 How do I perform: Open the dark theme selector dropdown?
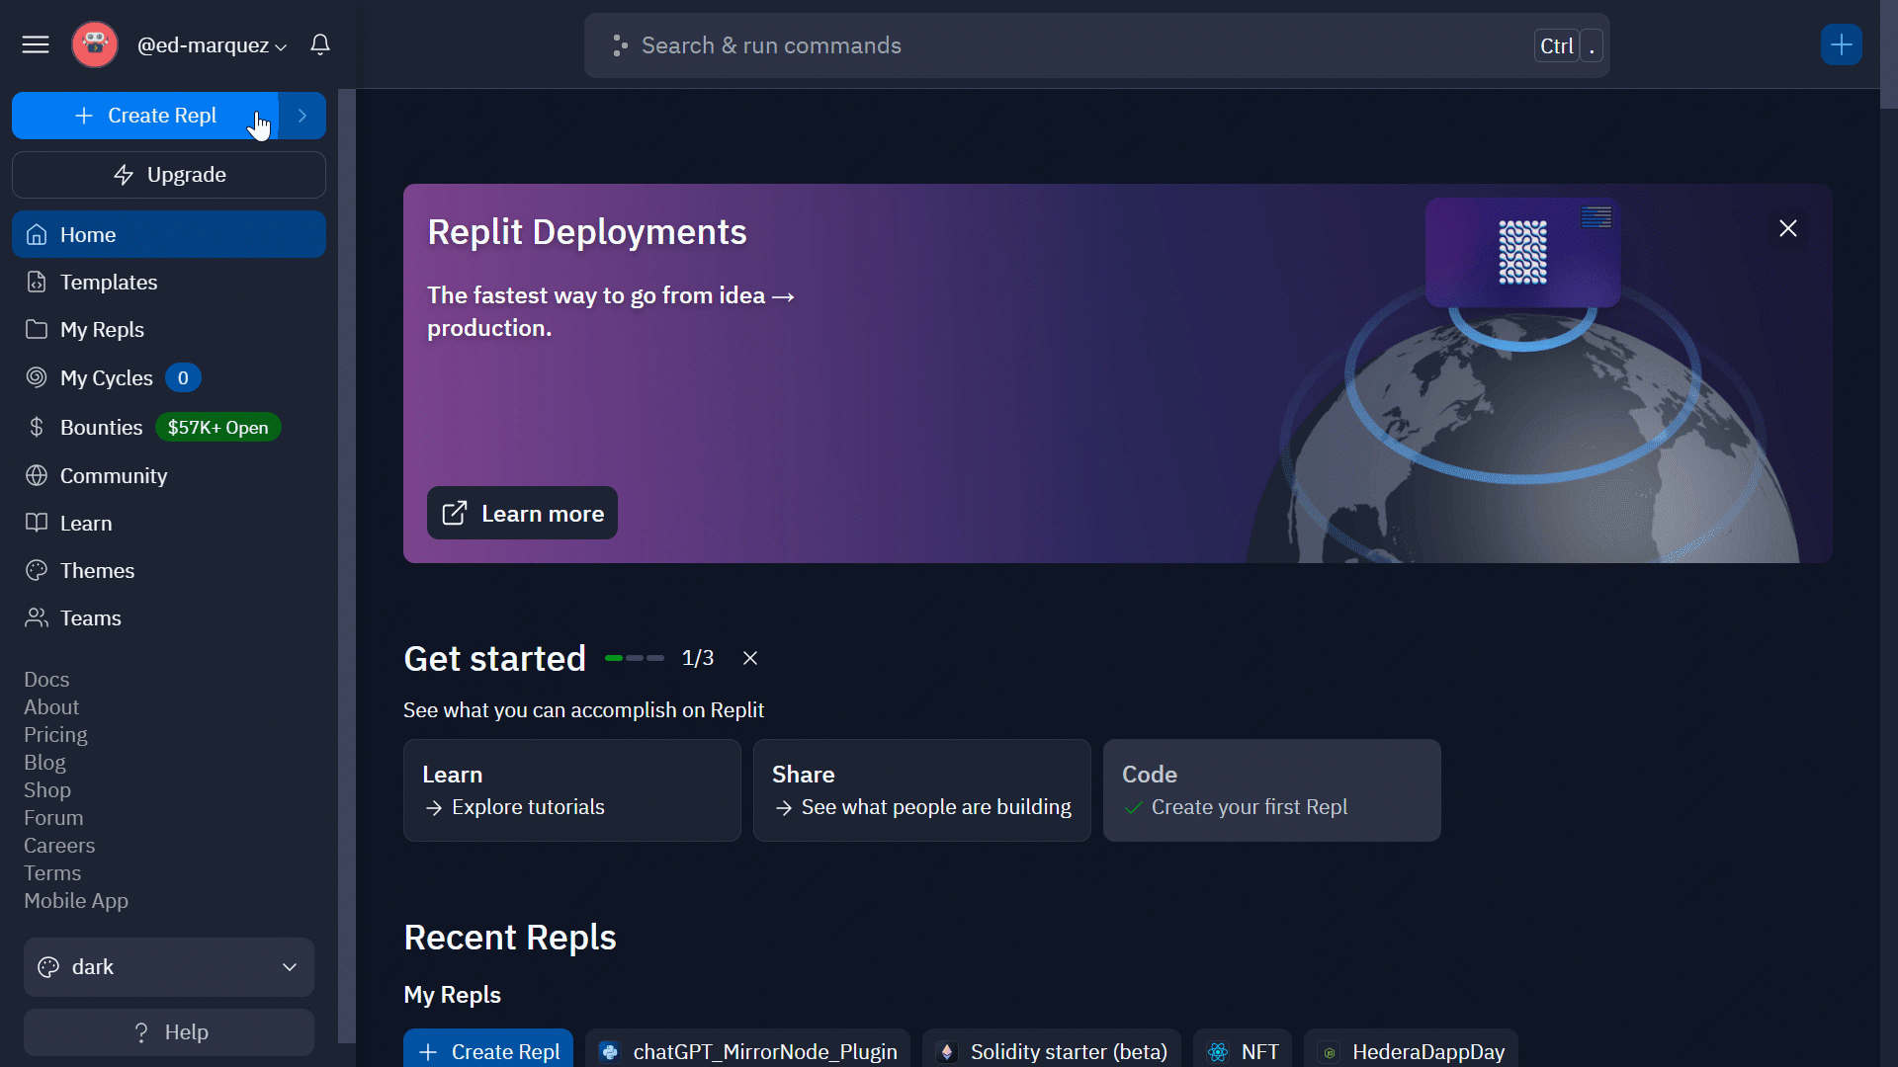point(168,966)
